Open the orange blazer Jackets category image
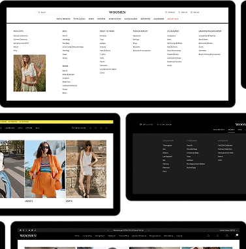Screen dimensions: 246x249 point(45,169)
